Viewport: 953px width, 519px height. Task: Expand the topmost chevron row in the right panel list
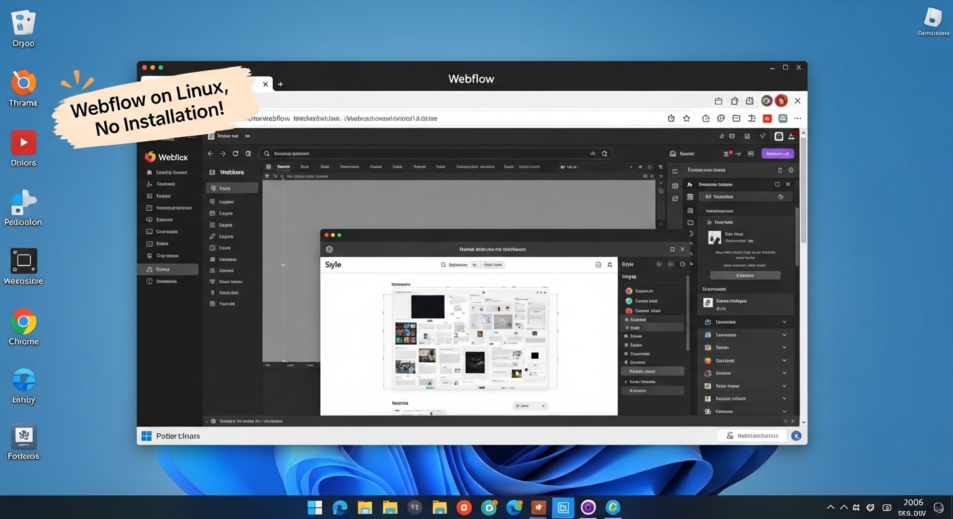(746, 322)
